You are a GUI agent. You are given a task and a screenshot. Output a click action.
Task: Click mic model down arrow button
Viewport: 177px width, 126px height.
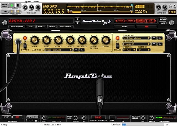pos(154,44)
